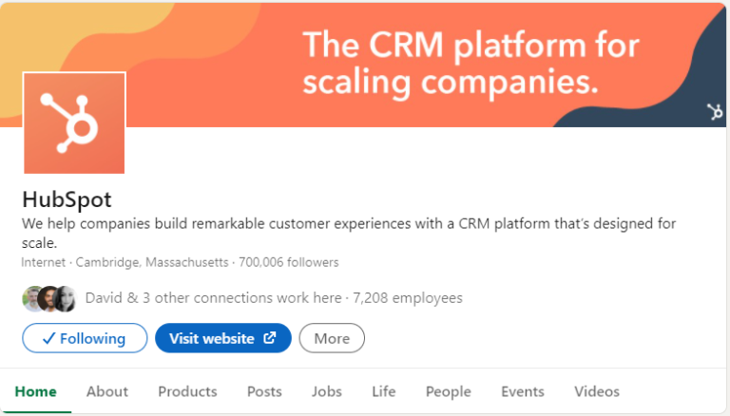Click David & 3 other connections link
The image size is (730, 416).
[213, 298]
